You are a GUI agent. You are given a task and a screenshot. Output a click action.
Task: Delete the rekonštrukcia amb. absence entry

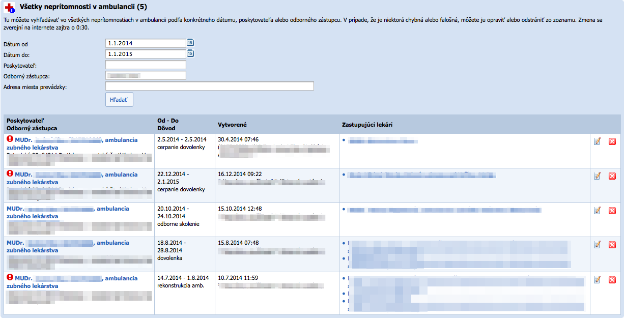pos(612,279)
